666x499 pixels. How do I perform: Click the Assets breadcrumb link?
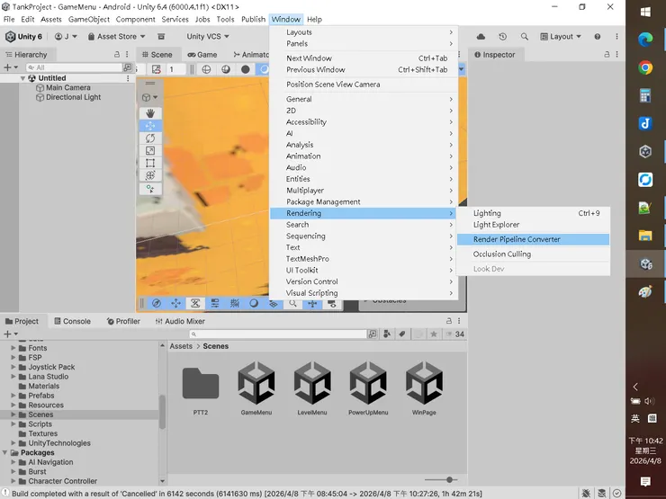click(181, 346)
